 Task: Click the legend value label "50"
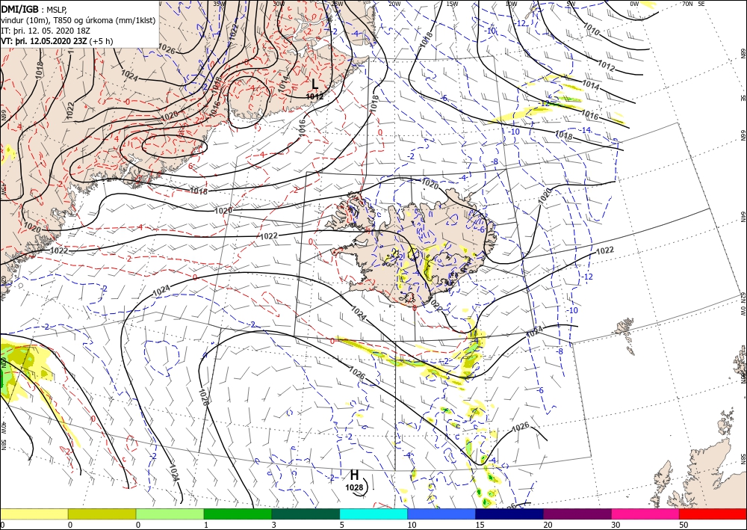point(684,526)
